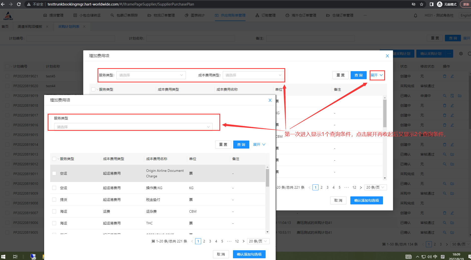
Task: Open the 成本费用类型 dropdown
Action: tap(253, 75)
